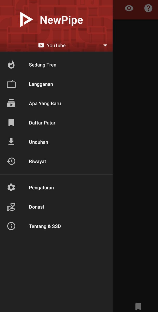
Task: Go to Langganan menu entry
Action: pos(56,84)
